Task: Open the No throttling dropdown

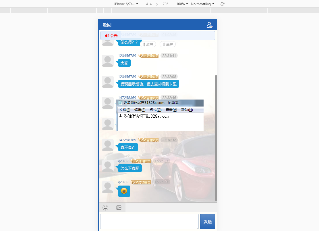Action: (x=202, y=4)
